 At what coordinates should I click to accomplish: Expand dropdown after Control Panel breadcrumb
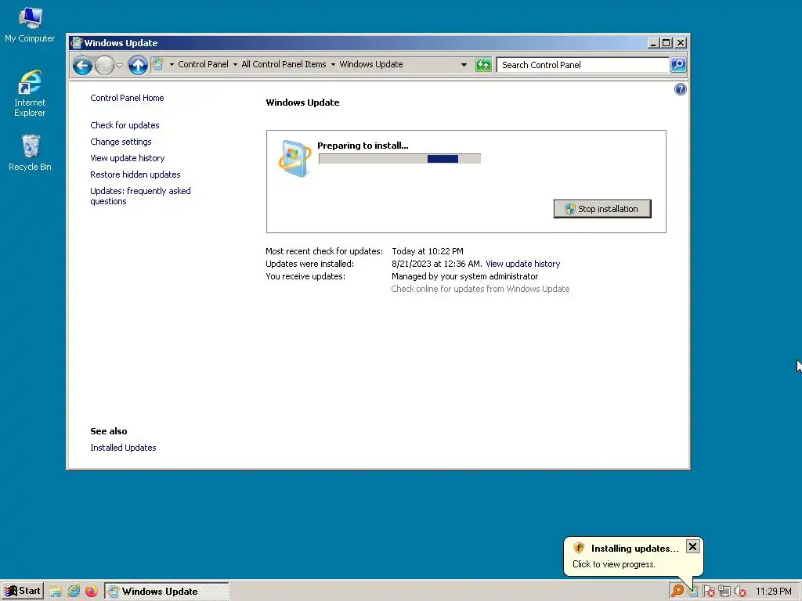coord(235,64)
